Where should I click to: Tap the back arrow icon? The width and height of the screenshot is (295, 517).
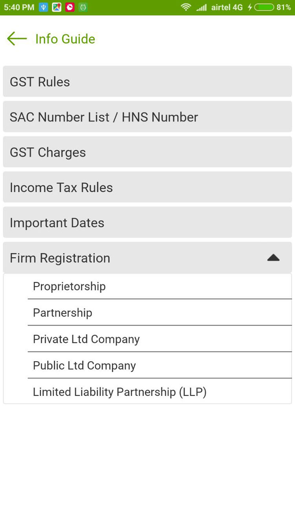tap(17, 39)
